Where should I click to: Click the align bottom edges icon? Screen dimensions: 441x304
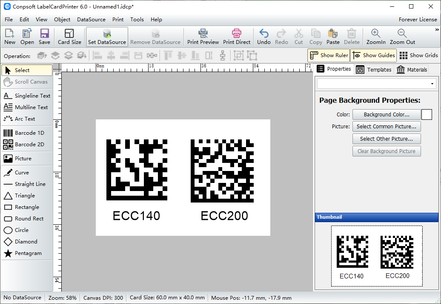point(195,55)
